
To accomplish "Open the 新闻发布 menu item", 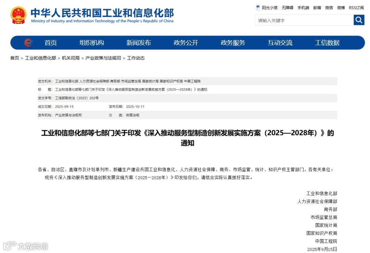I will click(138, 43).
